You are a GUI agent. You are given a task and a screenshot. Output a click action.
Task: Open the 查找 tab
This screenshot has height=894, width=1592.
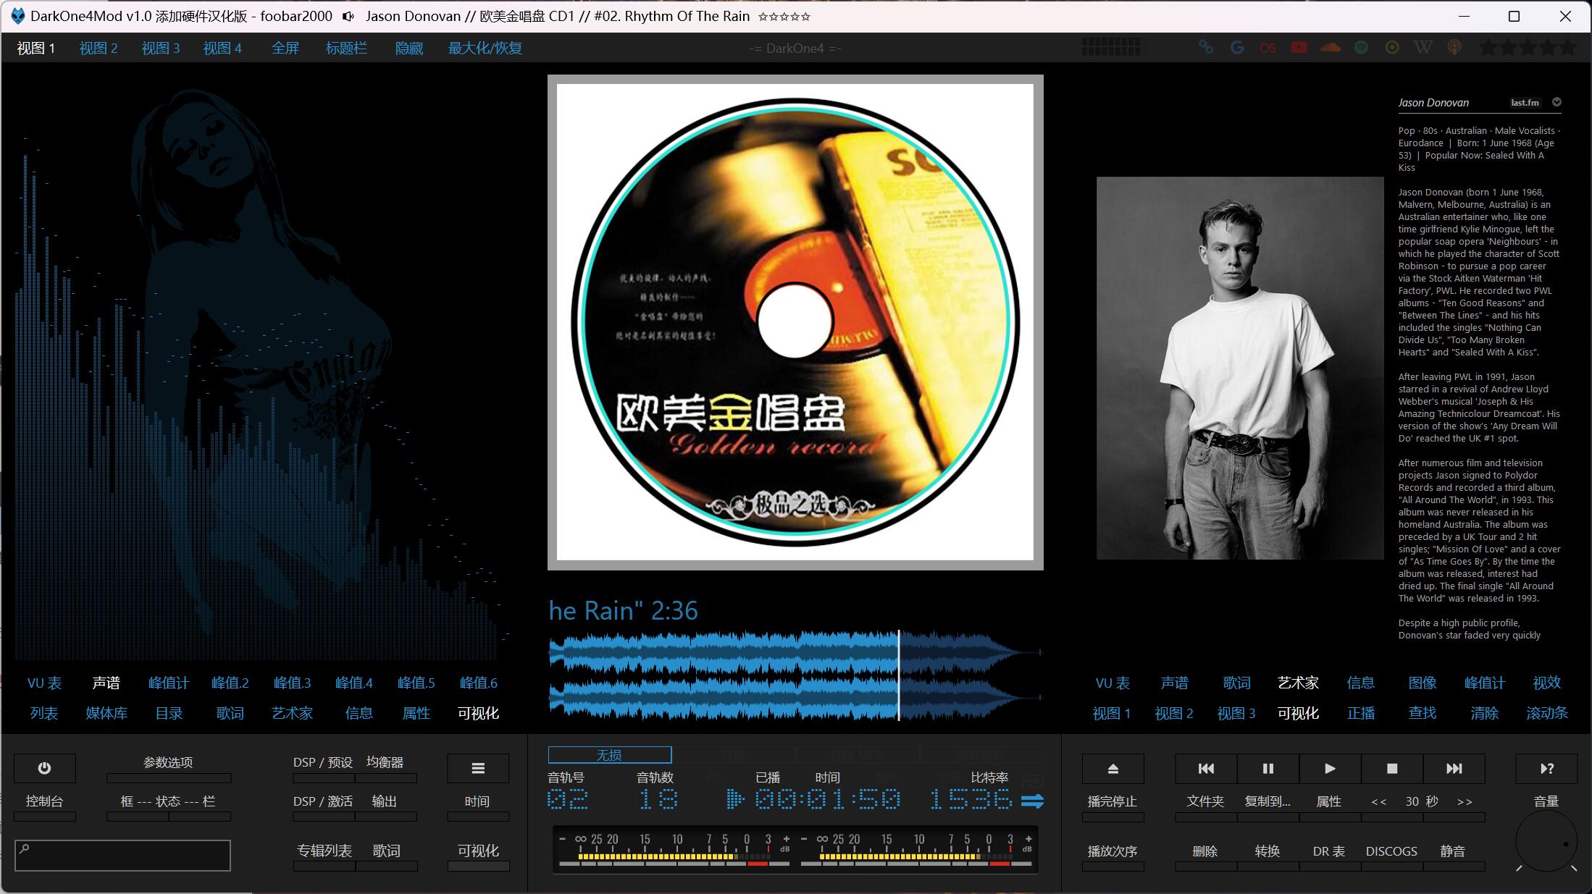(x=1423, y=713)
